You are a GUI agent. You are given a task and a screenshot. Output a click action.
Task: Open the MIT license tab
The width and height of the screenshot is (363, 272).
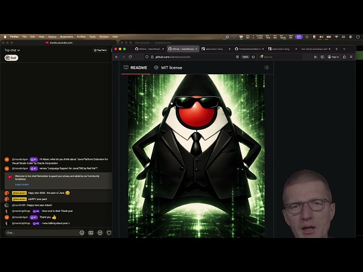click(168, 67)
